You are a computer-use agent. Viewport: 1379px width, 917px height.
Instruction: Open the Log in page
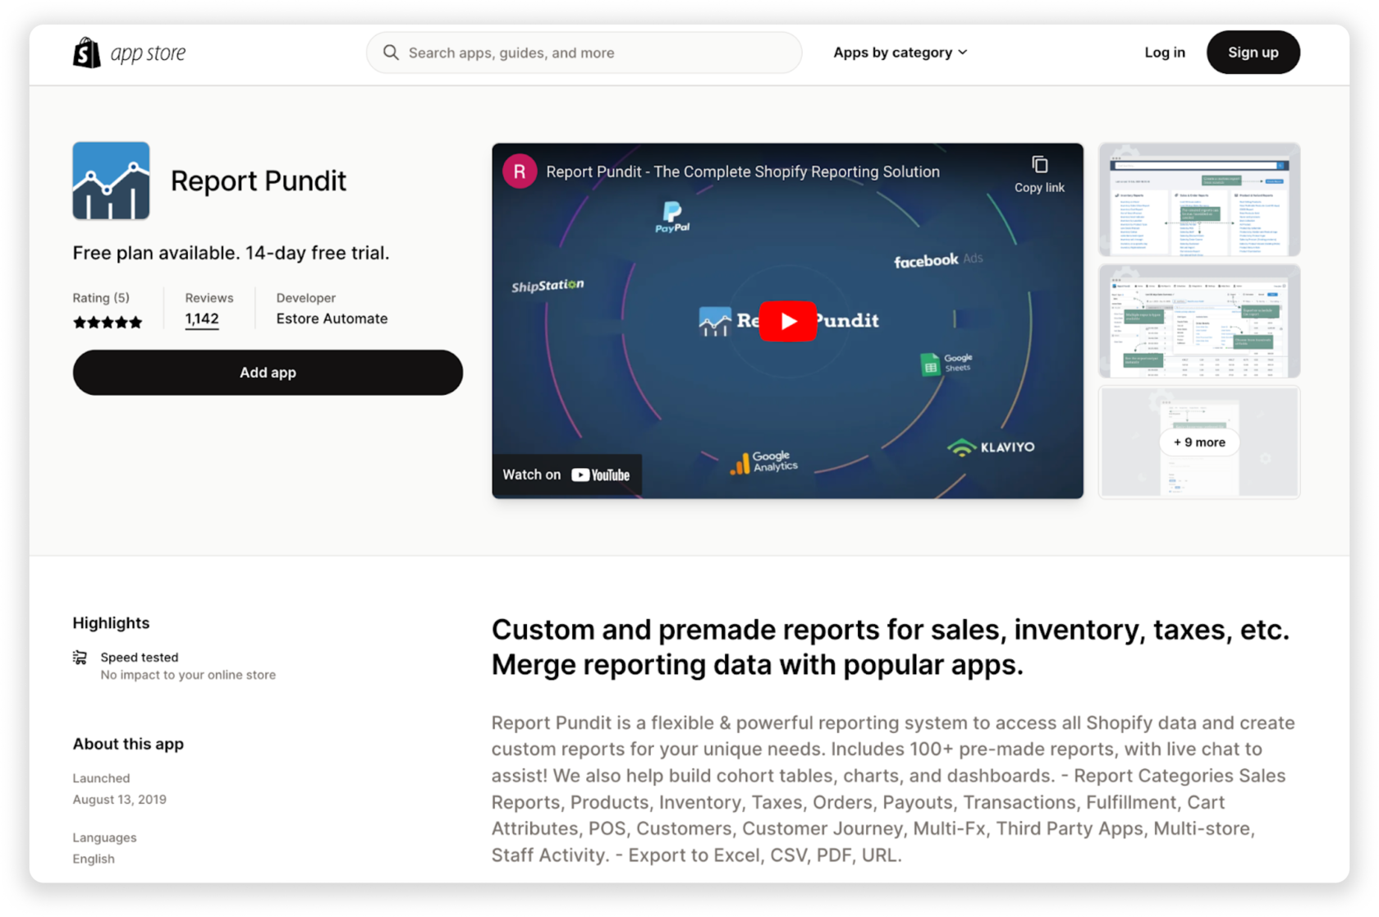click(1164, 52)
